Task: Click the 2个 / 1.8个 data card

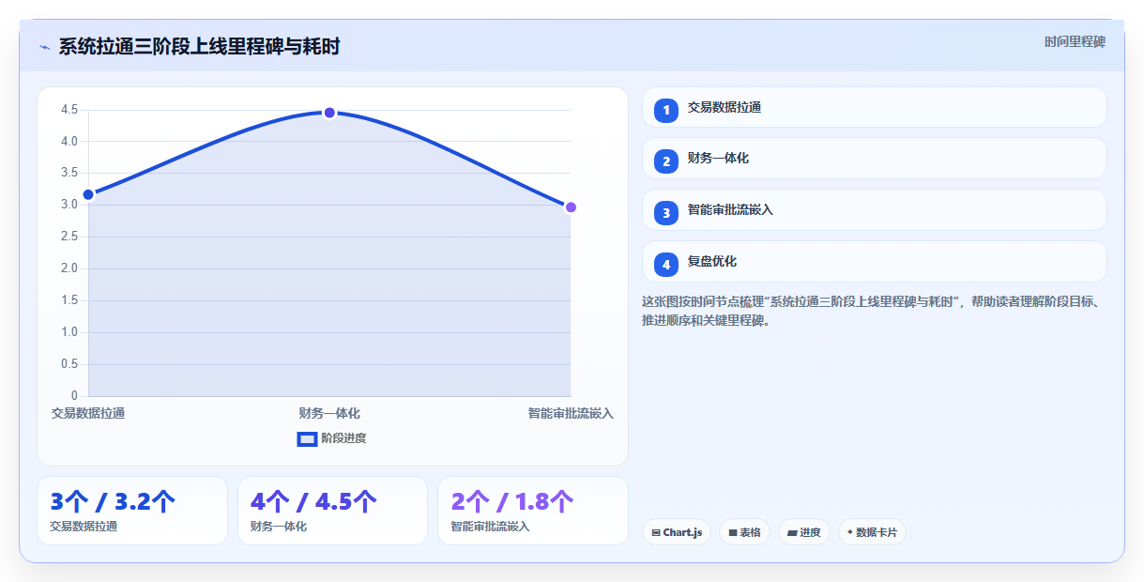Action: (x=533, y=511)
